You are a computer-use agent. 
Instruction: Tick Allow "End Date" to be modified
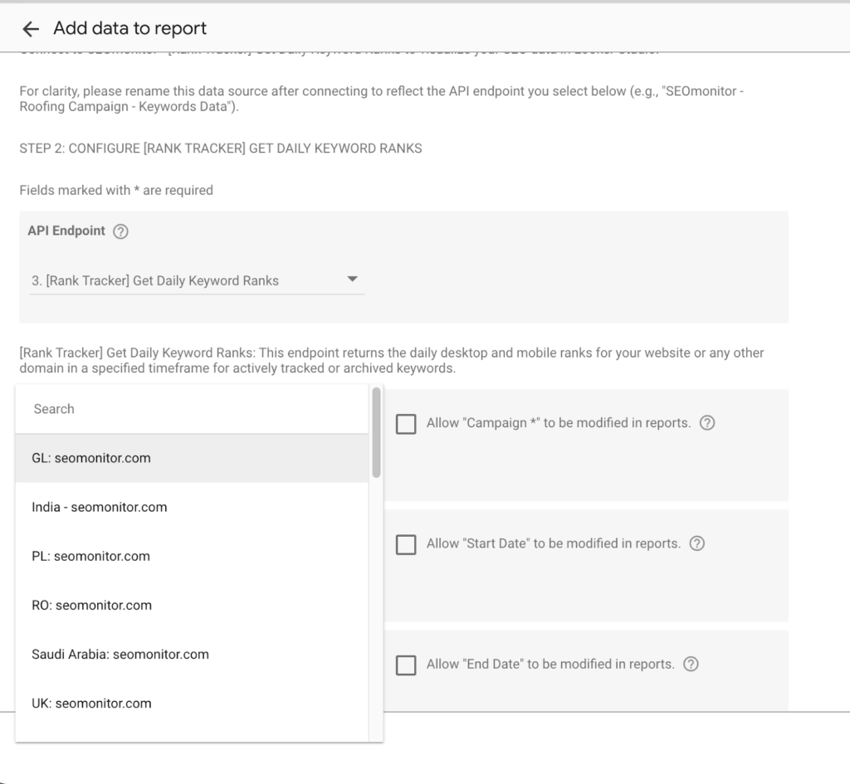pyautogui.click(x=406, y=665)
